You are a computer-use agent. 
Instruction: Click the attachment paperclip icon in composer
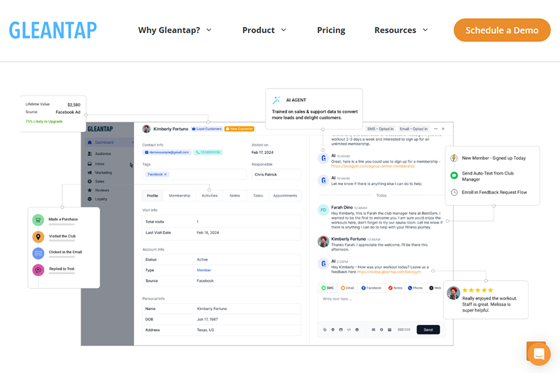click(x=325, y=330)
